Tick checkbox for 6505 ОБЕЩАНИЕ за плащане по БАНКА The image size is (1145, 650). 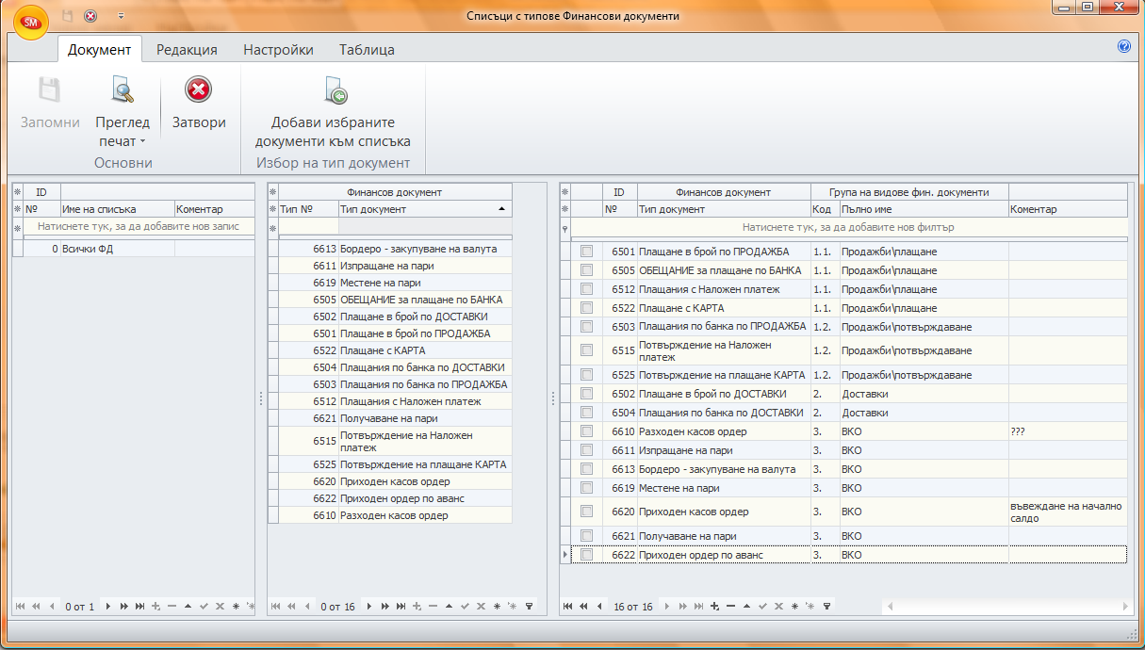coord(586,270)
